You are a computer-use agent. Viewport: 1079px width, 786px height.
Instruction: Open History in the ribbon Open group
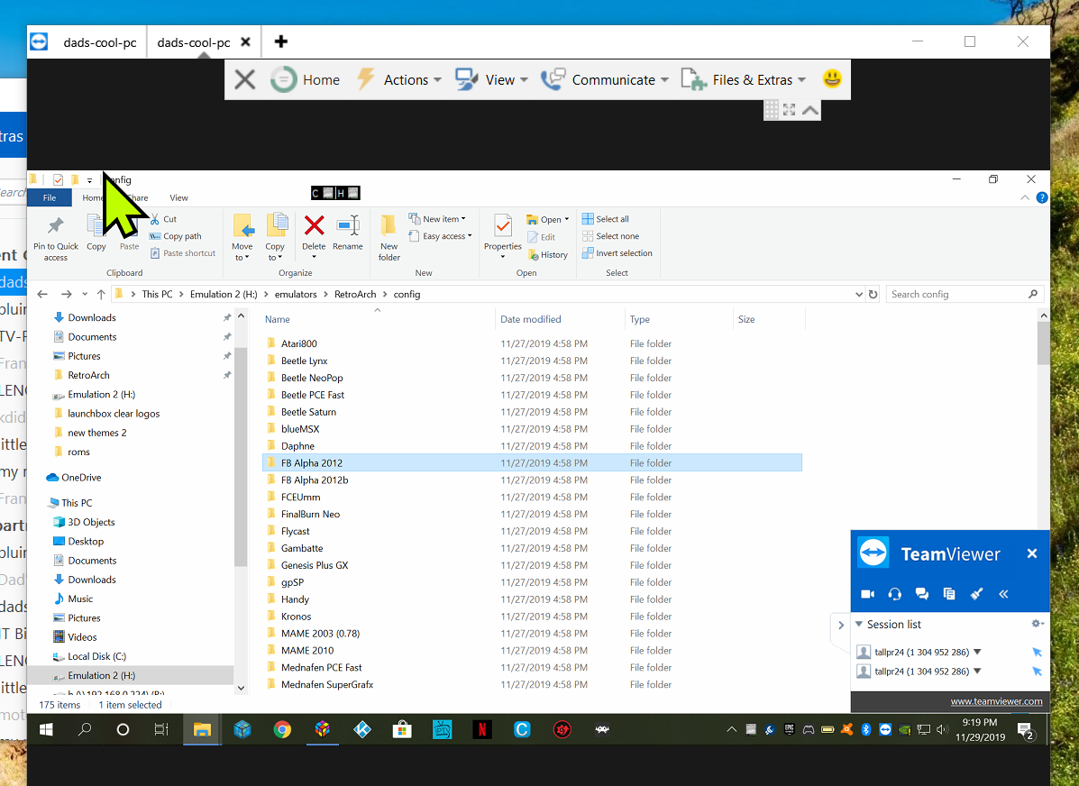[548, 255]
